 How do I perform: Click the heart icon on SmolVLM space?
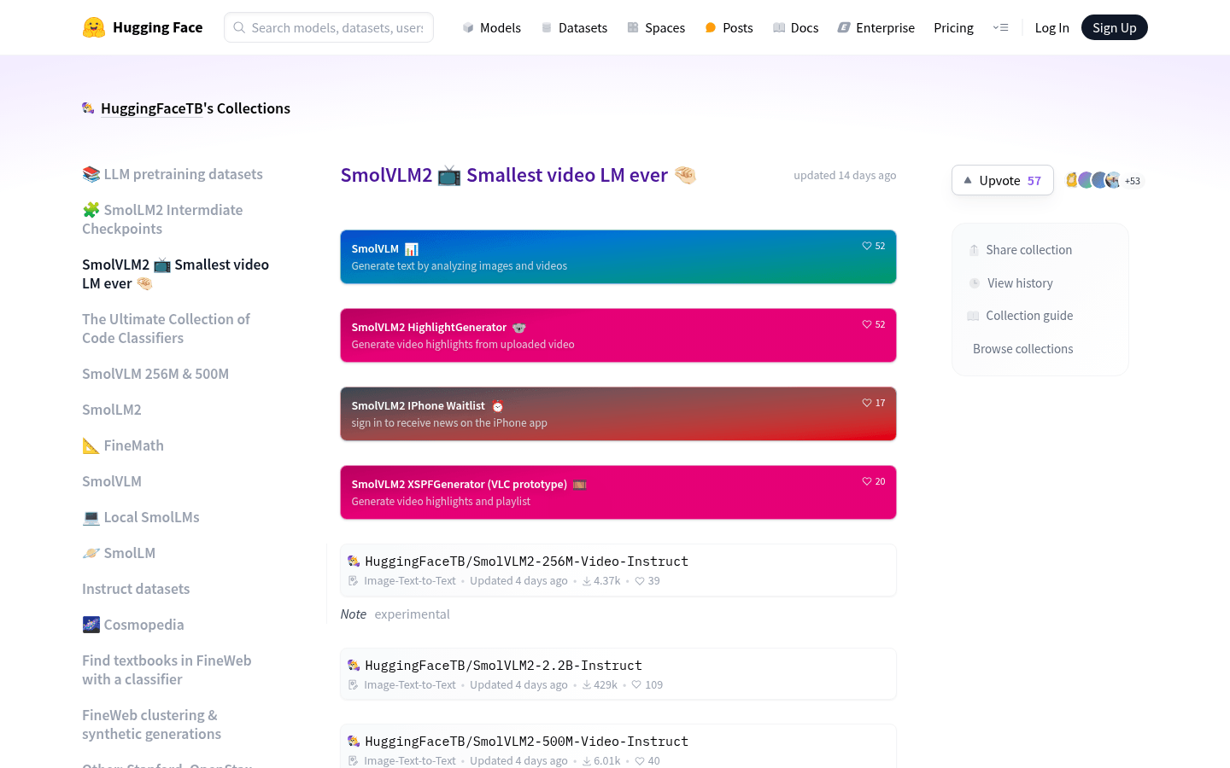tap(867, 246)
